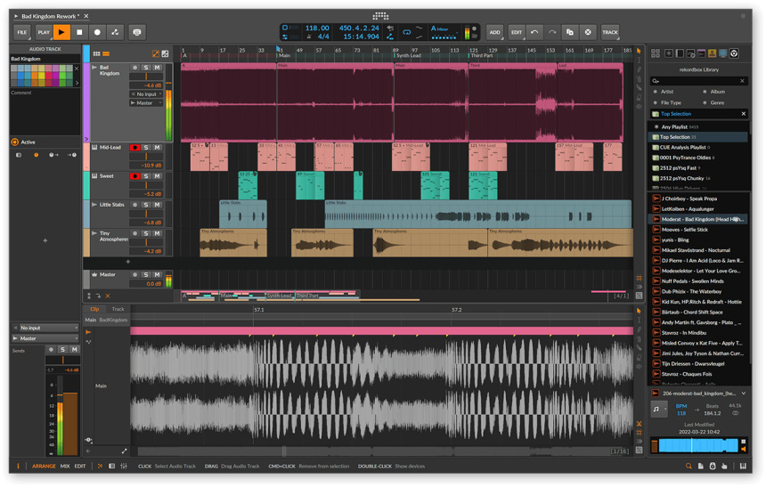
Task: Open the Bitwig dashboard logo at top center
Action: pyautogui.click(x=380, y=16)
